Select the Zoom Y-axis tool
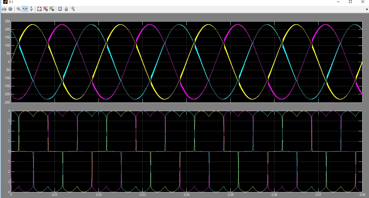Viewport: 369px width, 198px height. tap(32, 9)
